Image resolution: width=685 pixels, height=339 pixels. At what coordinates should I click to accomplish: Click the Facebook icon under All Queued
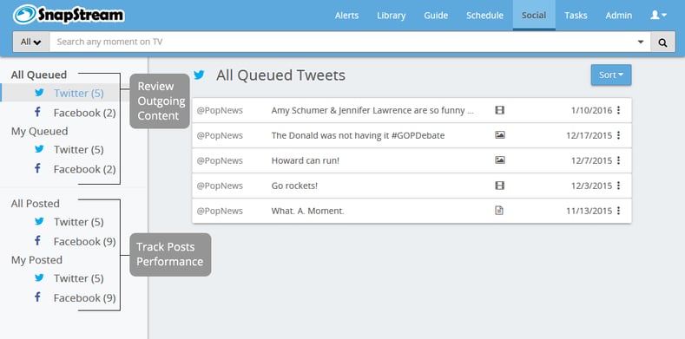pos(37,112)
